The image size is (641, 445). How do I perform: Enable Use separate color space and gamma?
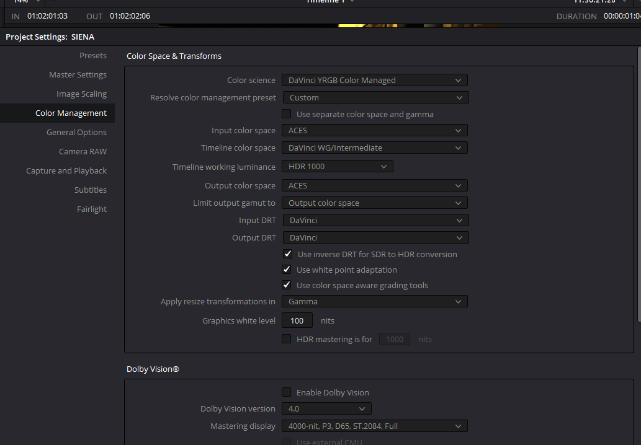[x=287, y=114]
